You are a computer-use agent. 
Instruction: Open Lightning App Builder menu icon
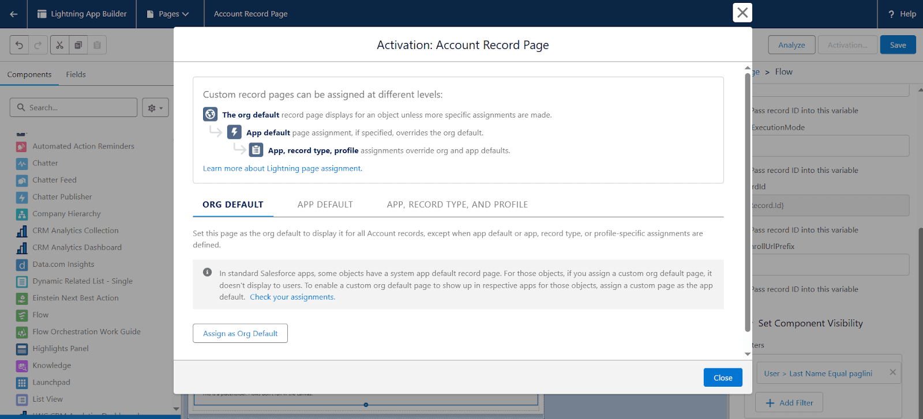tap(42, 14)
